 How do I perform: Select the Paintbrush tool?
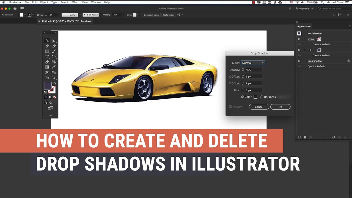pyautogui.click(x=54, y=51)
